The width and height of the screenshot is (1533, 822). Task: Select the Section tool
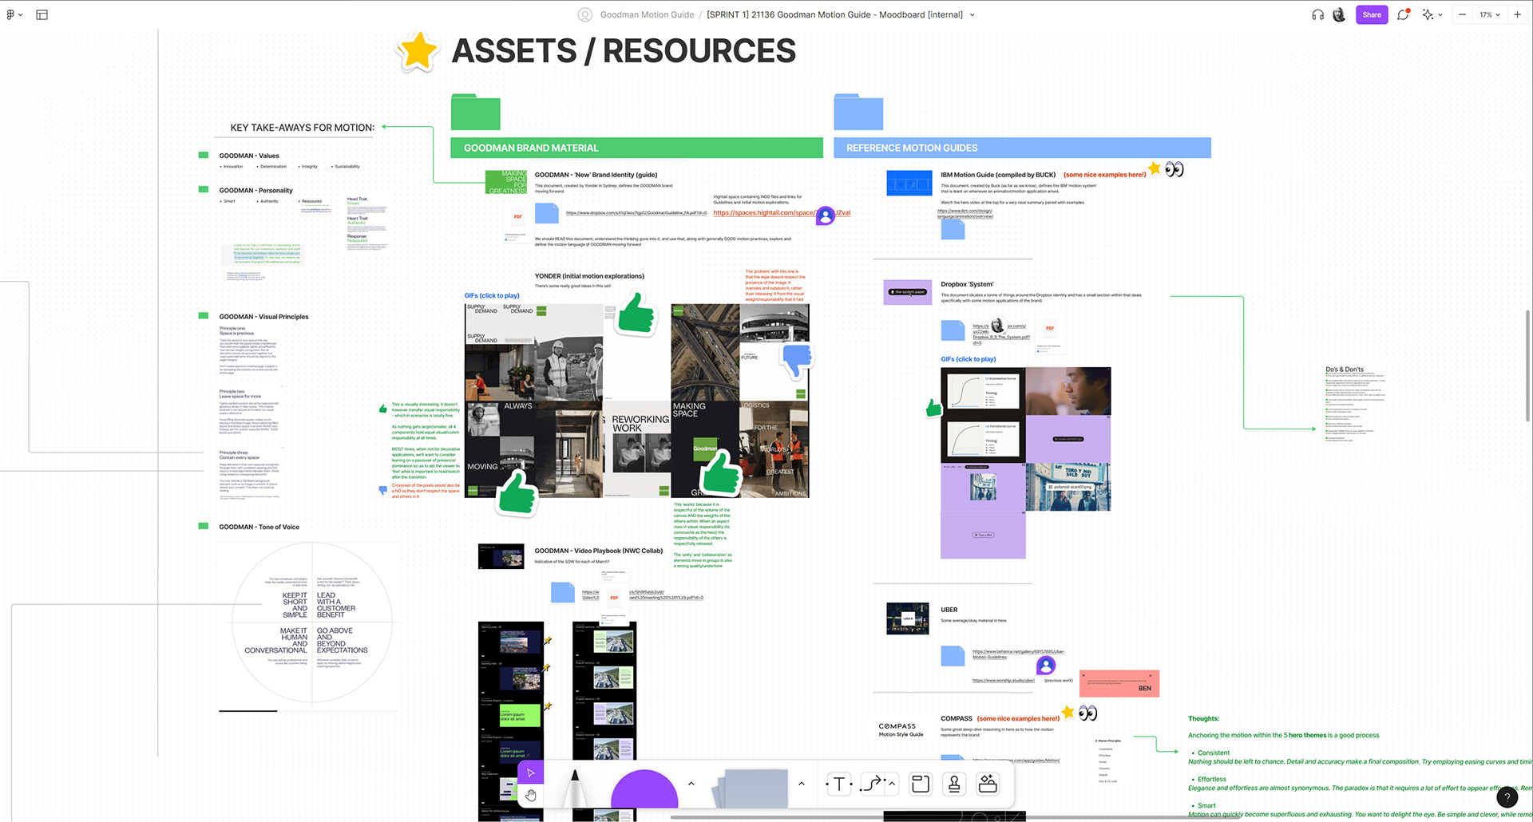tap(920, 784)
